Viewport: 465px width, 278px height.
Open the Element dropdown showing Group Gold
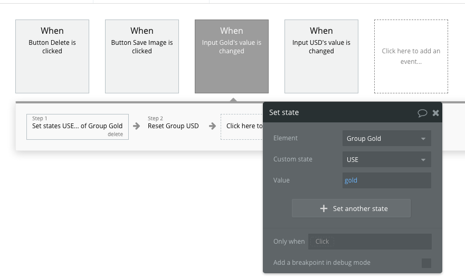click(x=386, y=138)
